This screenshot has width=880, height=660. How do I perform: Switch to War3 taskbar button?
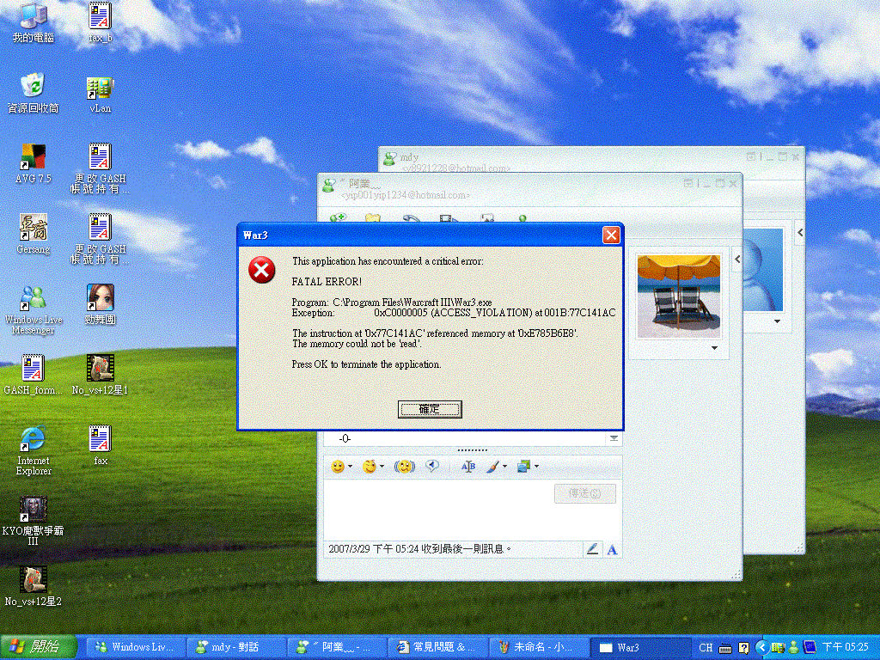639,647
